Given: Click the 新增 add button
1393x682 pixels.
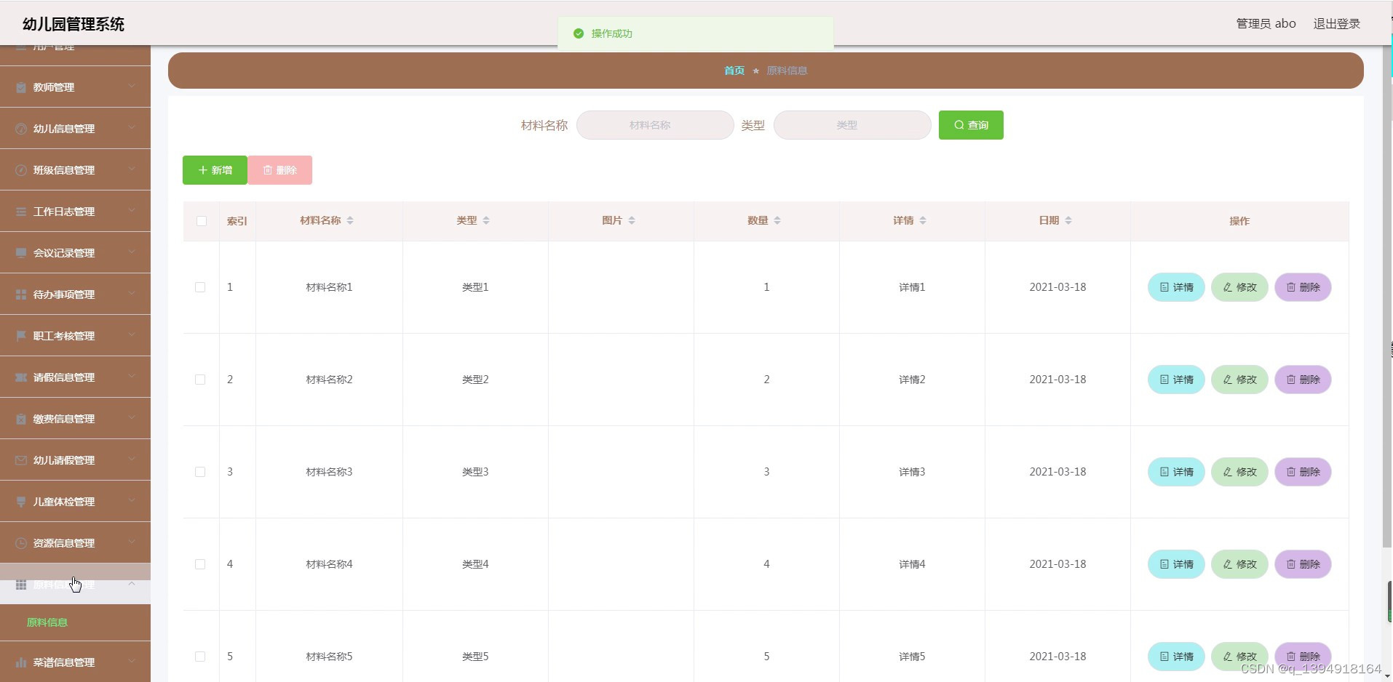Looking at the screenshot, I should [x=215, y=170].
